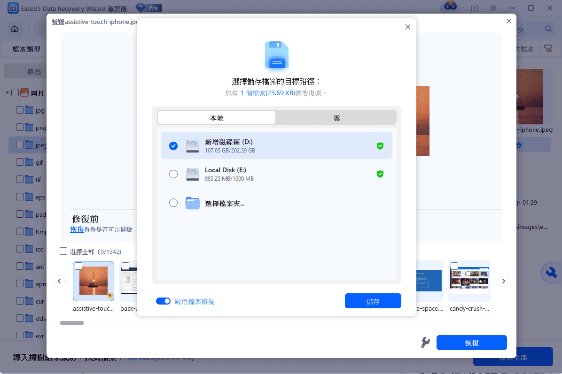
Task: Select the 新增磁碟區 (D:) radio button
Action: coord(173,145)
